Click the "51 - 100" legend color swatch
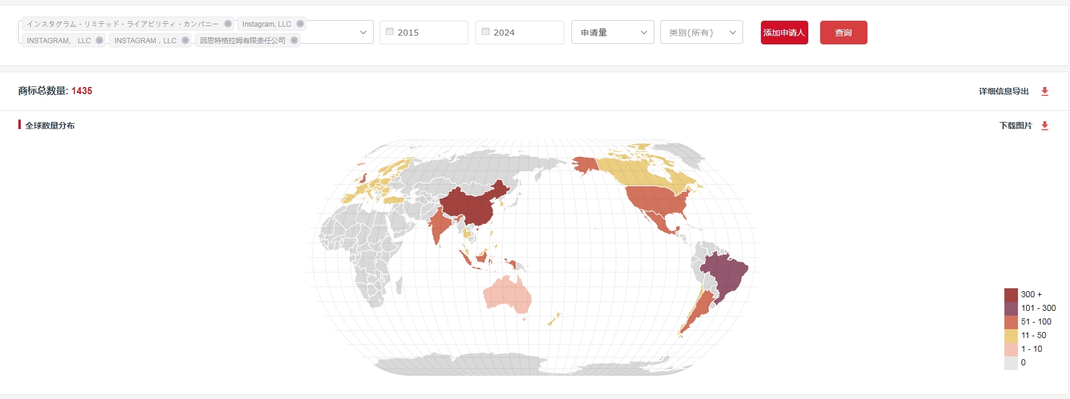 (x=1011, y=321)
